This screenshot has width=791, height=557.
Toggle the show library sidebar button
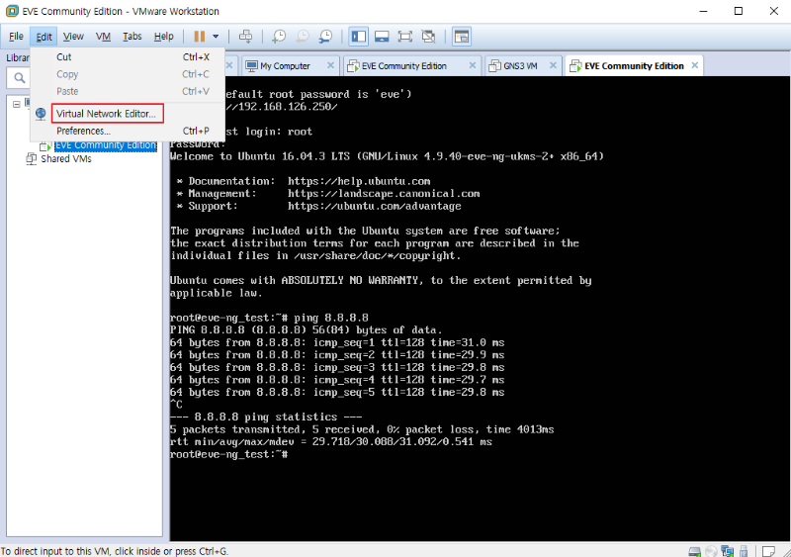(358, 37)
